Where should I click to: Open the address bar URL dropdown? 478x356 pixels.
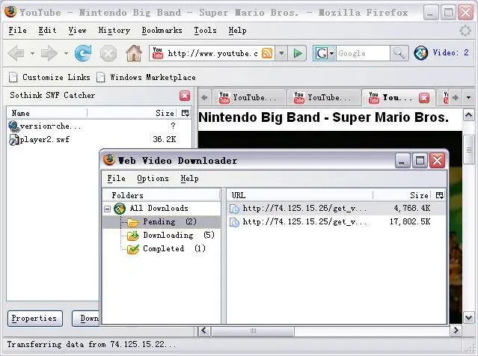pyautogui.click(x=281, y=53)
